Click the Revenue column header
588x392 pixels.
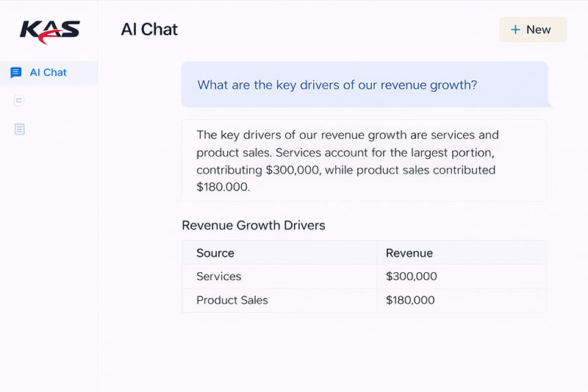pyautogui.click(x=409, y=253)
